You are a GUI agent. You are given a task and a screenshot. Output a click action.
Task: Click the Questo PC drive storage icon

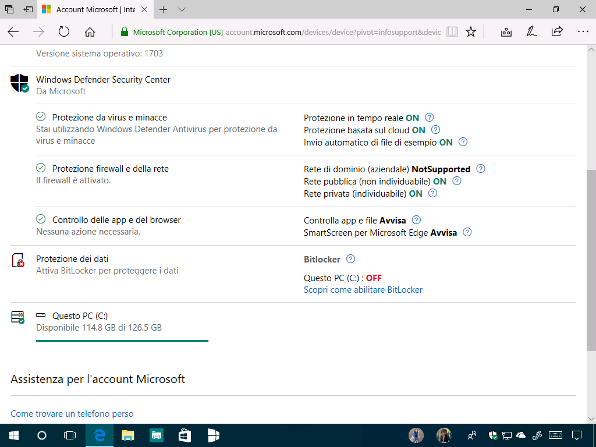pyautogui.click(x=18, y=317)
